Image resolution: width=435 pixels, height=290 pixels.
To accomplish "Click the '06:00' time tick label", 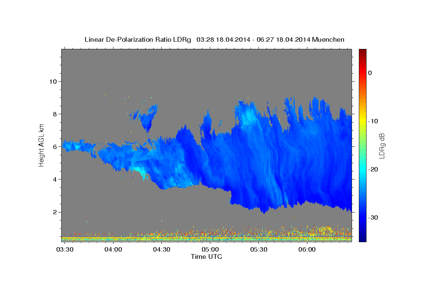I will (x=307, y=249).
